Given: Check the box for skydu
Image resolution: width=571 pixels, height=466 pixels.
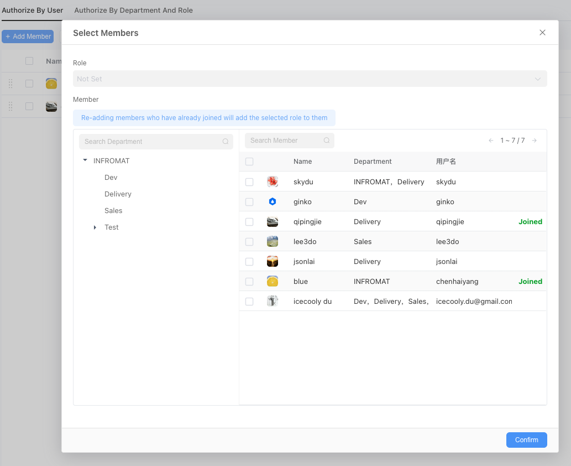Looking at the screenshot, I should click(x=249, y=182).
